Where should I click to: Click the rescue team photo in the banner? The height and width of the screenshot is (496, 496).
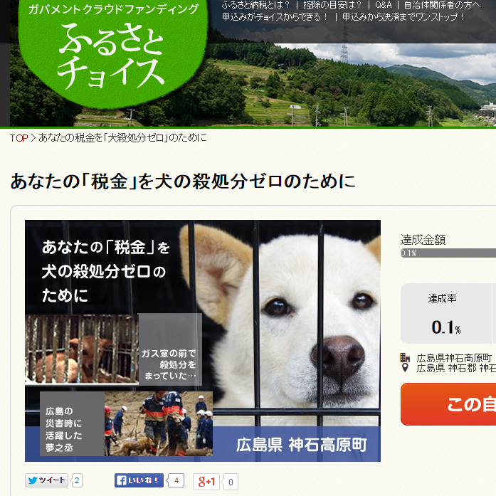159,423
